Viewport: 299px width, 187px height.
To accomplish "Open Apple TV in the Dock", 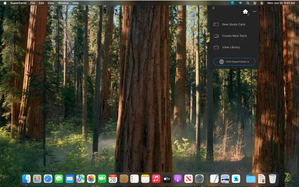I will (x=167, y=179).
